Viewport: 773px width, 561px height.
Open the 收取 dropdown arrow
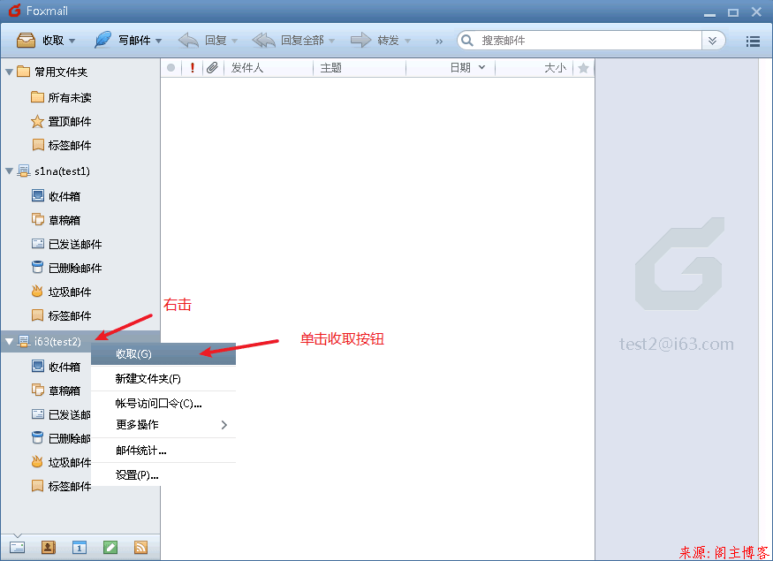coord(72,41)
